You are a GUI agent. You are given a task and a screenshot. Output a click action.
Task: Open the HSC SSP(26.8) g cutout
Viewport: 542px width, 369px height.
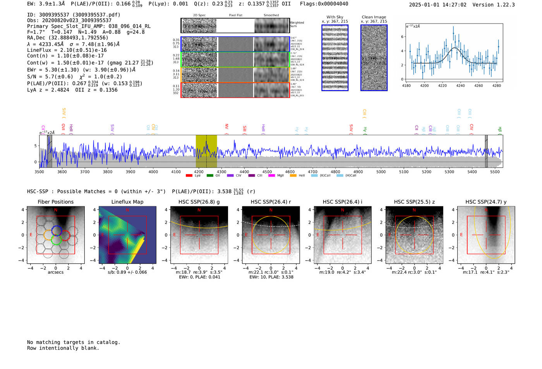coord(199,235)
